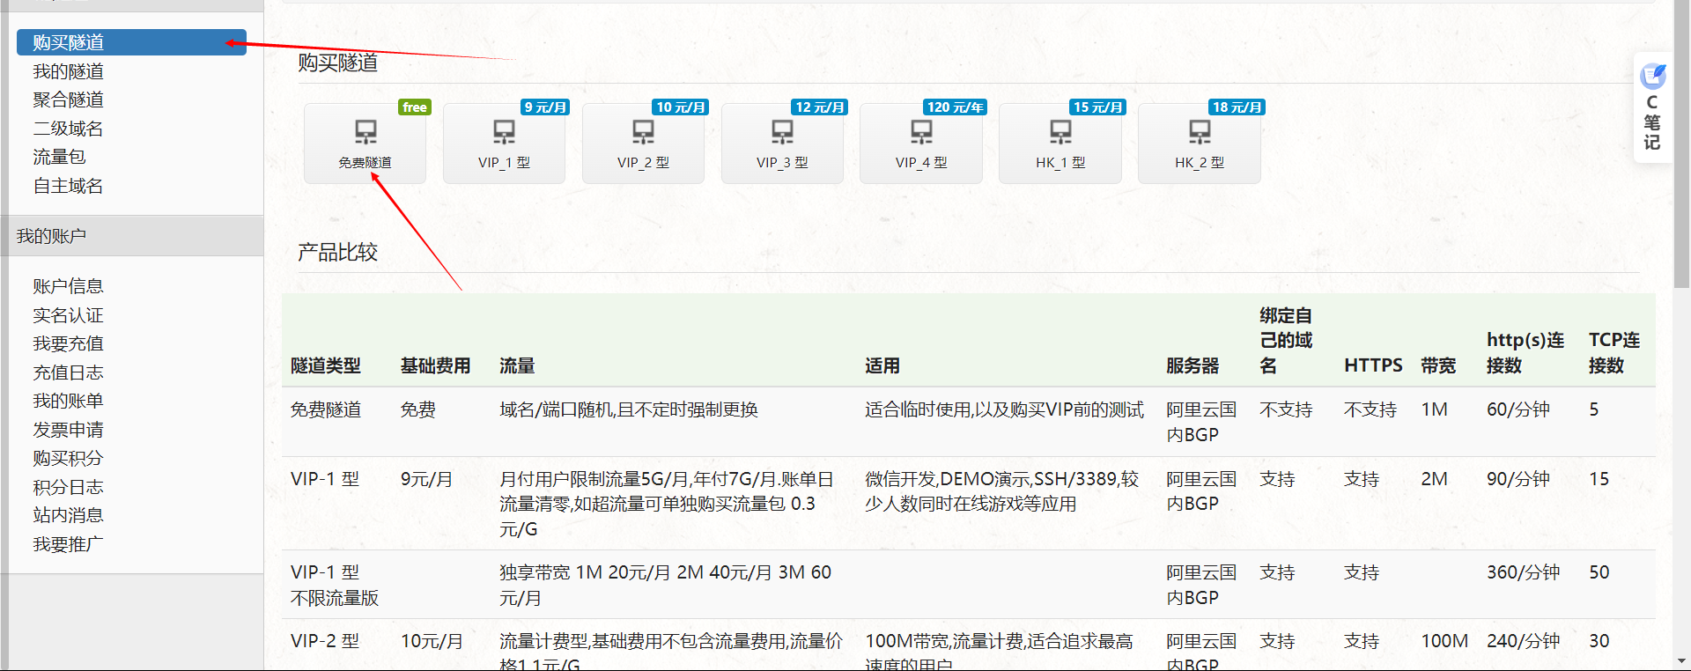1691x671 pixels.
Task: View 充值日志 page
Action: tap(69, 372)
